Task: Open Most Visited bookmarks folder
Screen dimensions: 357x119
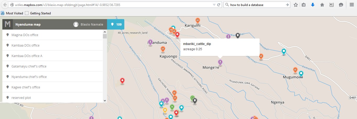Action: (x=12, y=13)
